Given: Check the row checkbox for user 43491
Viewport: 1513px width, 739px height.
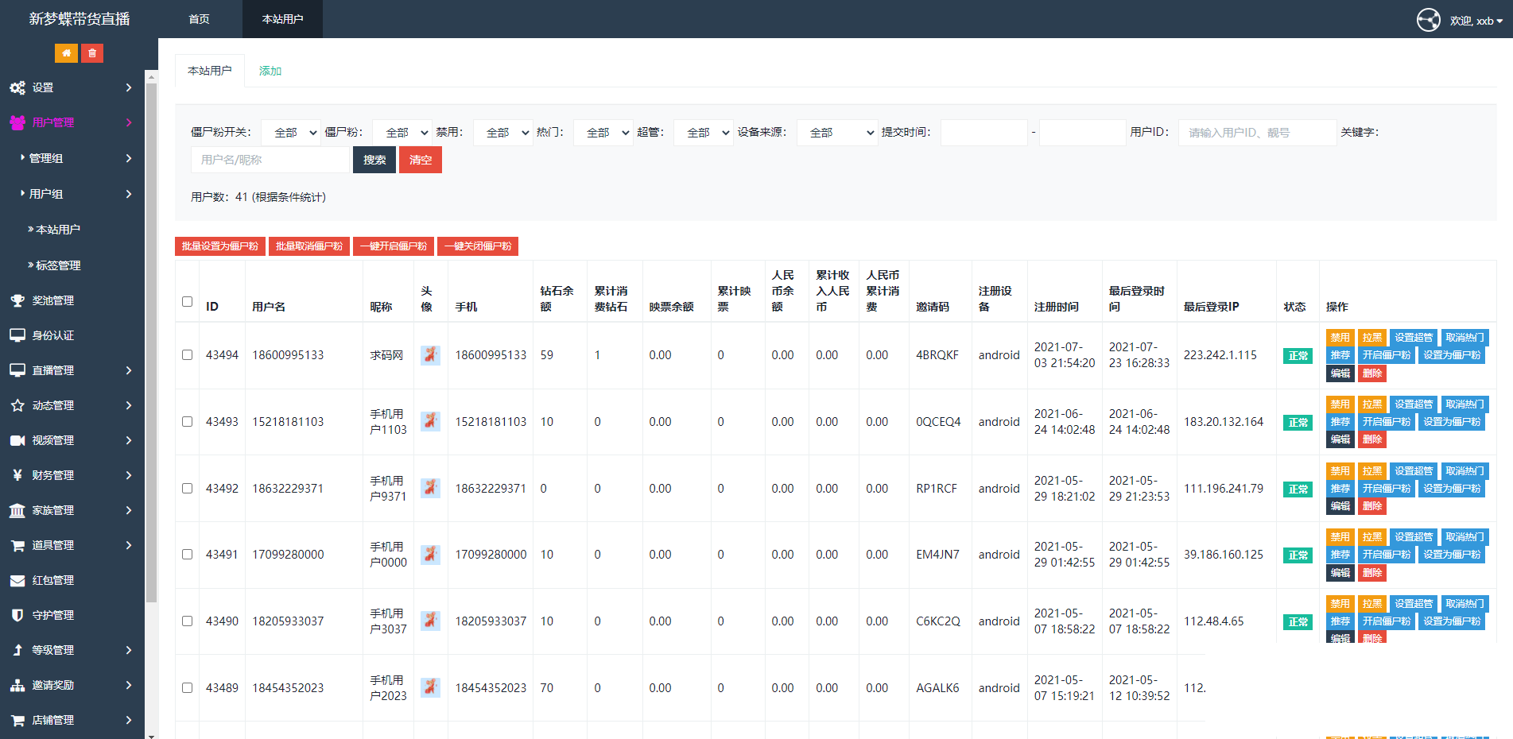Looking at the screenshot, I should tap(187, 555).
